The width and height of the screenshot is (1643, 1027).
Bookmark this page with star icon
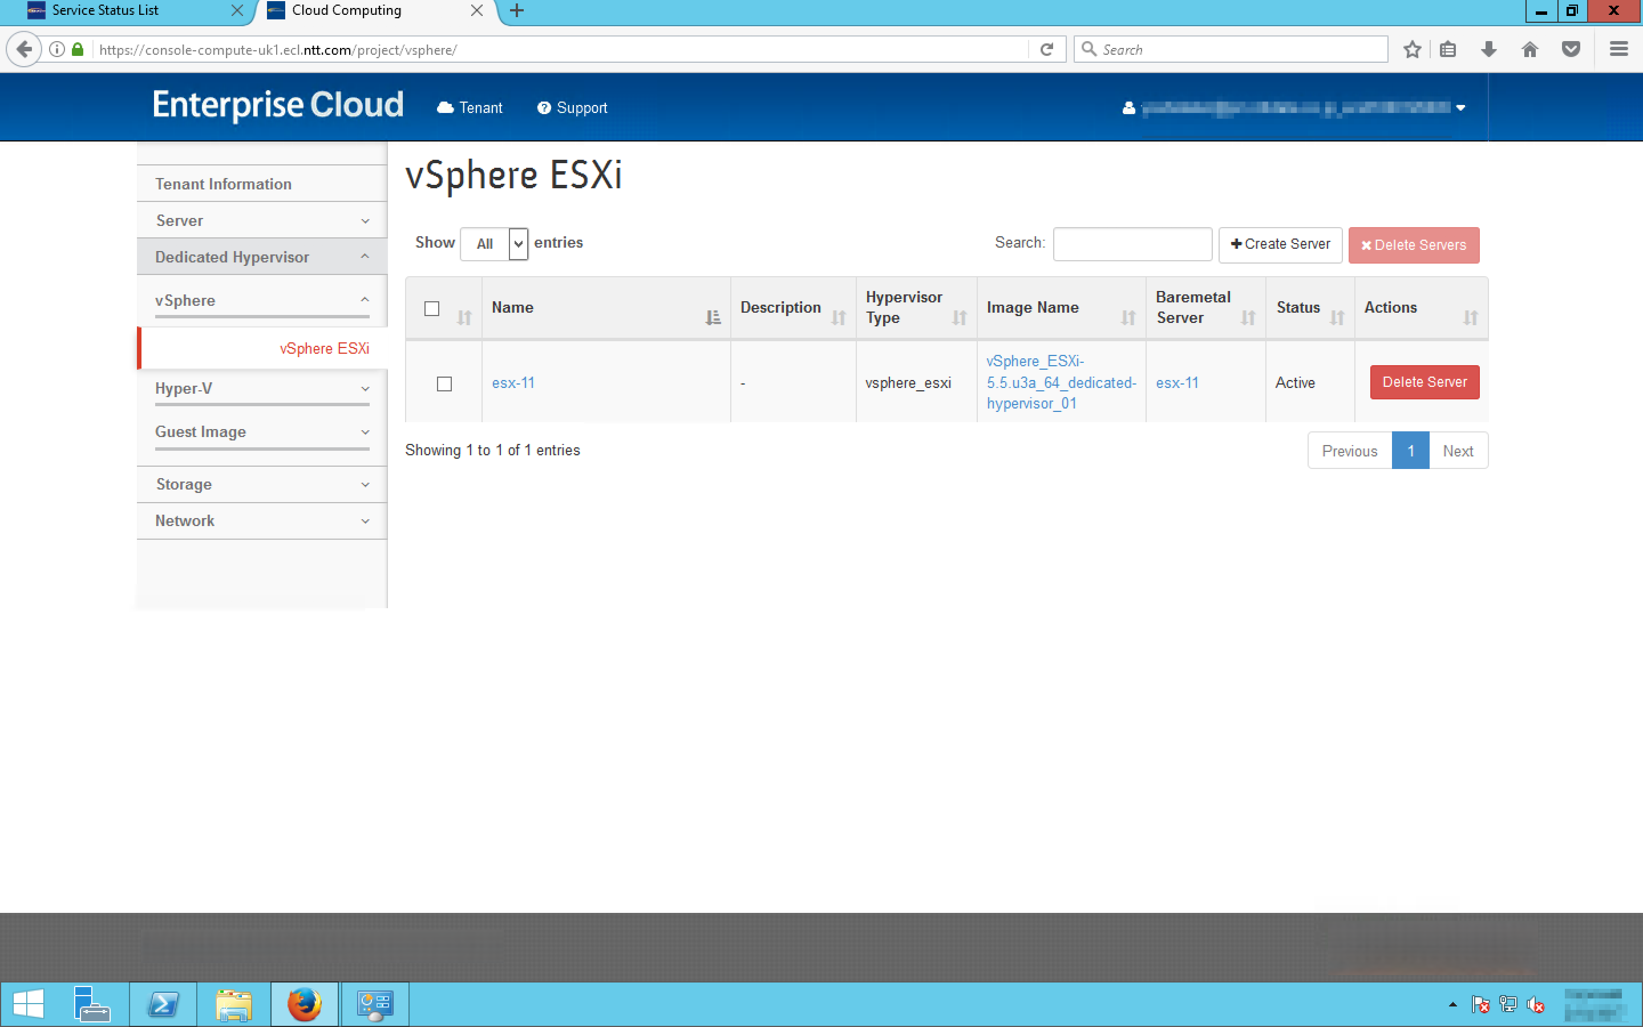(1412, 50)
